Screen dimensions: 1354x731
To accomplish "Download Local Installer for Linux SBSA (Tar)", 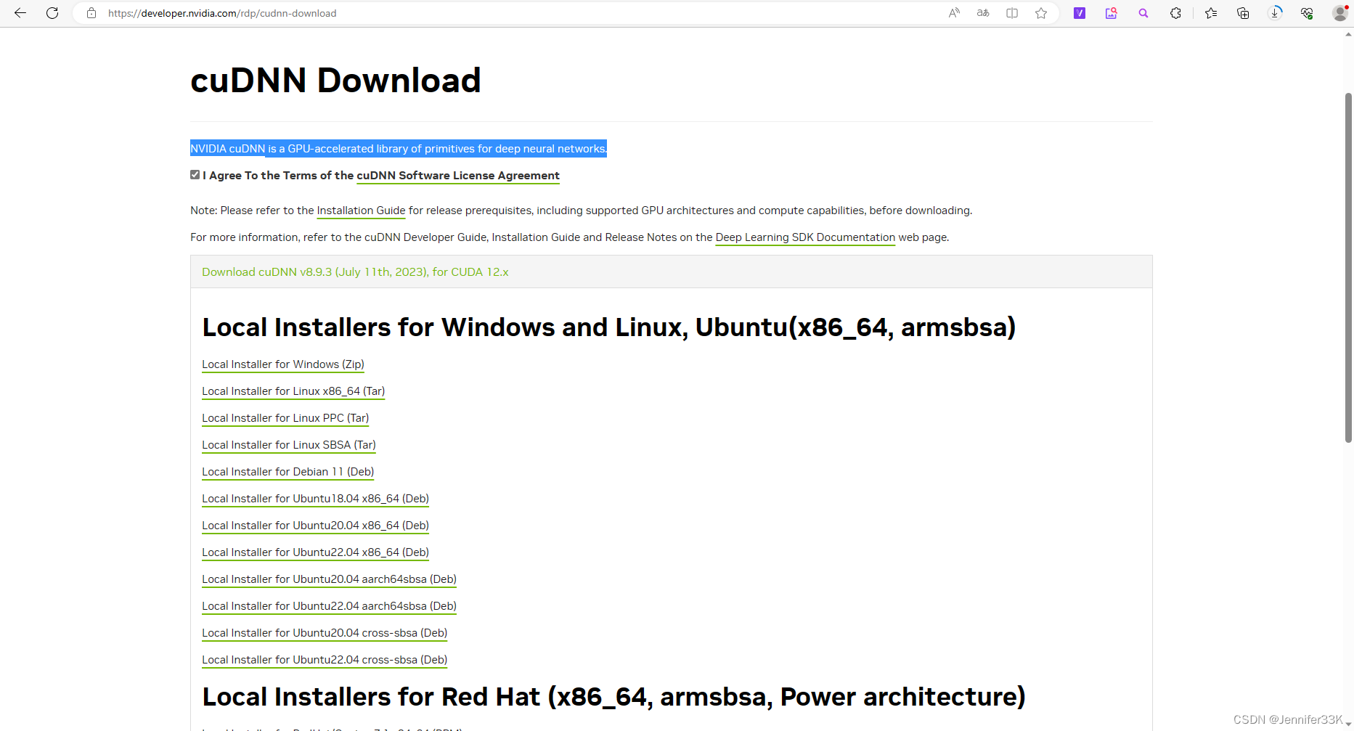I will coord(289,445).
